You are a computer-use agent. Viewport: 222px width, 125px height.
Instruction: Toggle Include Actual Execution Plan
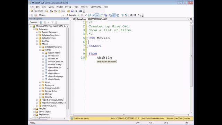(x=102, y=15)
